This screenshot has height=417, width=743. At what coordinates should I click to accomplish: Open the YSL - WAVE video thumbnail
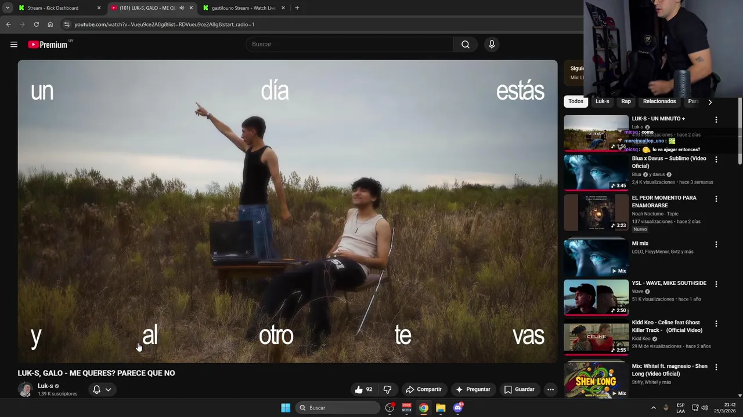596,298
